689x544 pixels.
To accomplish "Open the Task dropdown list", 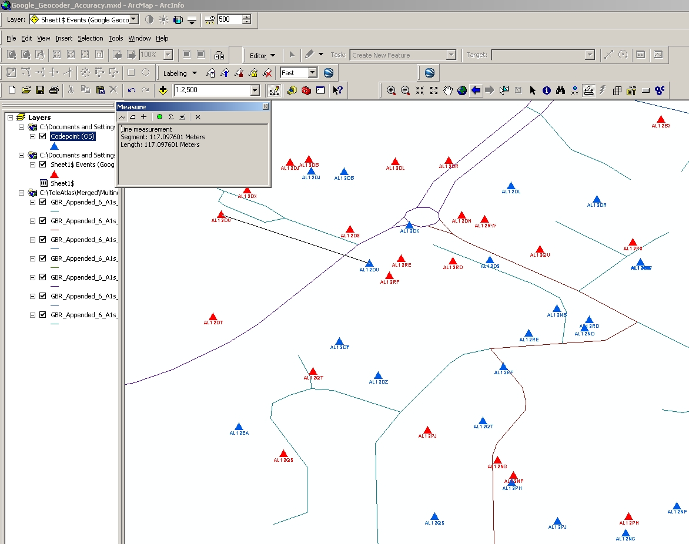I will (x=451, y=55).
